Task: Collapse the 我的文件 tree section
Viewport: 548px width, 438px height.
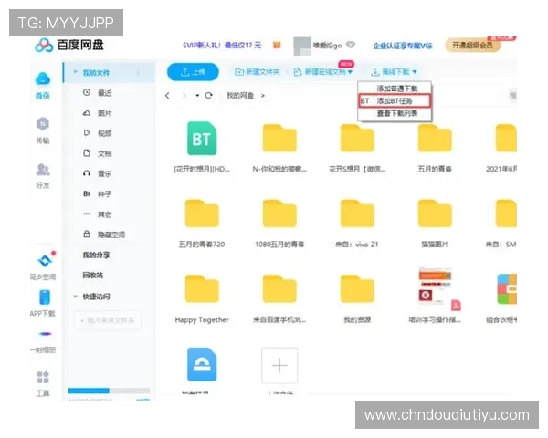Action: click(x=75, y=72)
